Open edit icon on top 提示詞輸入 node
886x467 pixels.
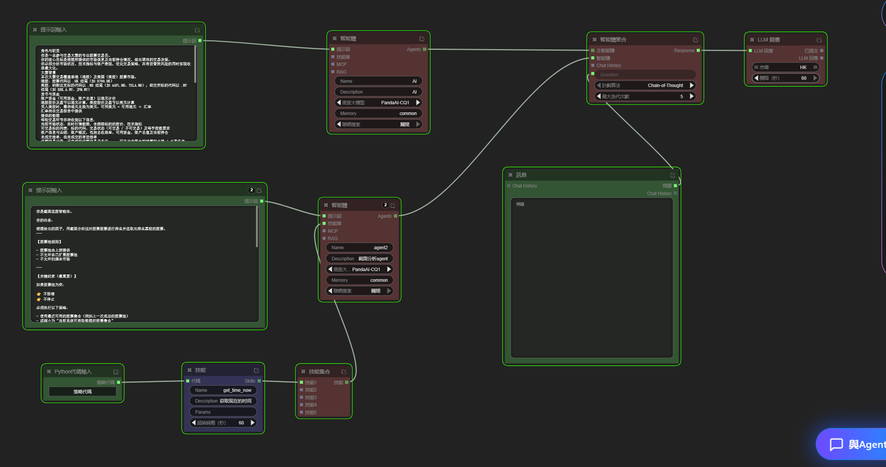197,30
